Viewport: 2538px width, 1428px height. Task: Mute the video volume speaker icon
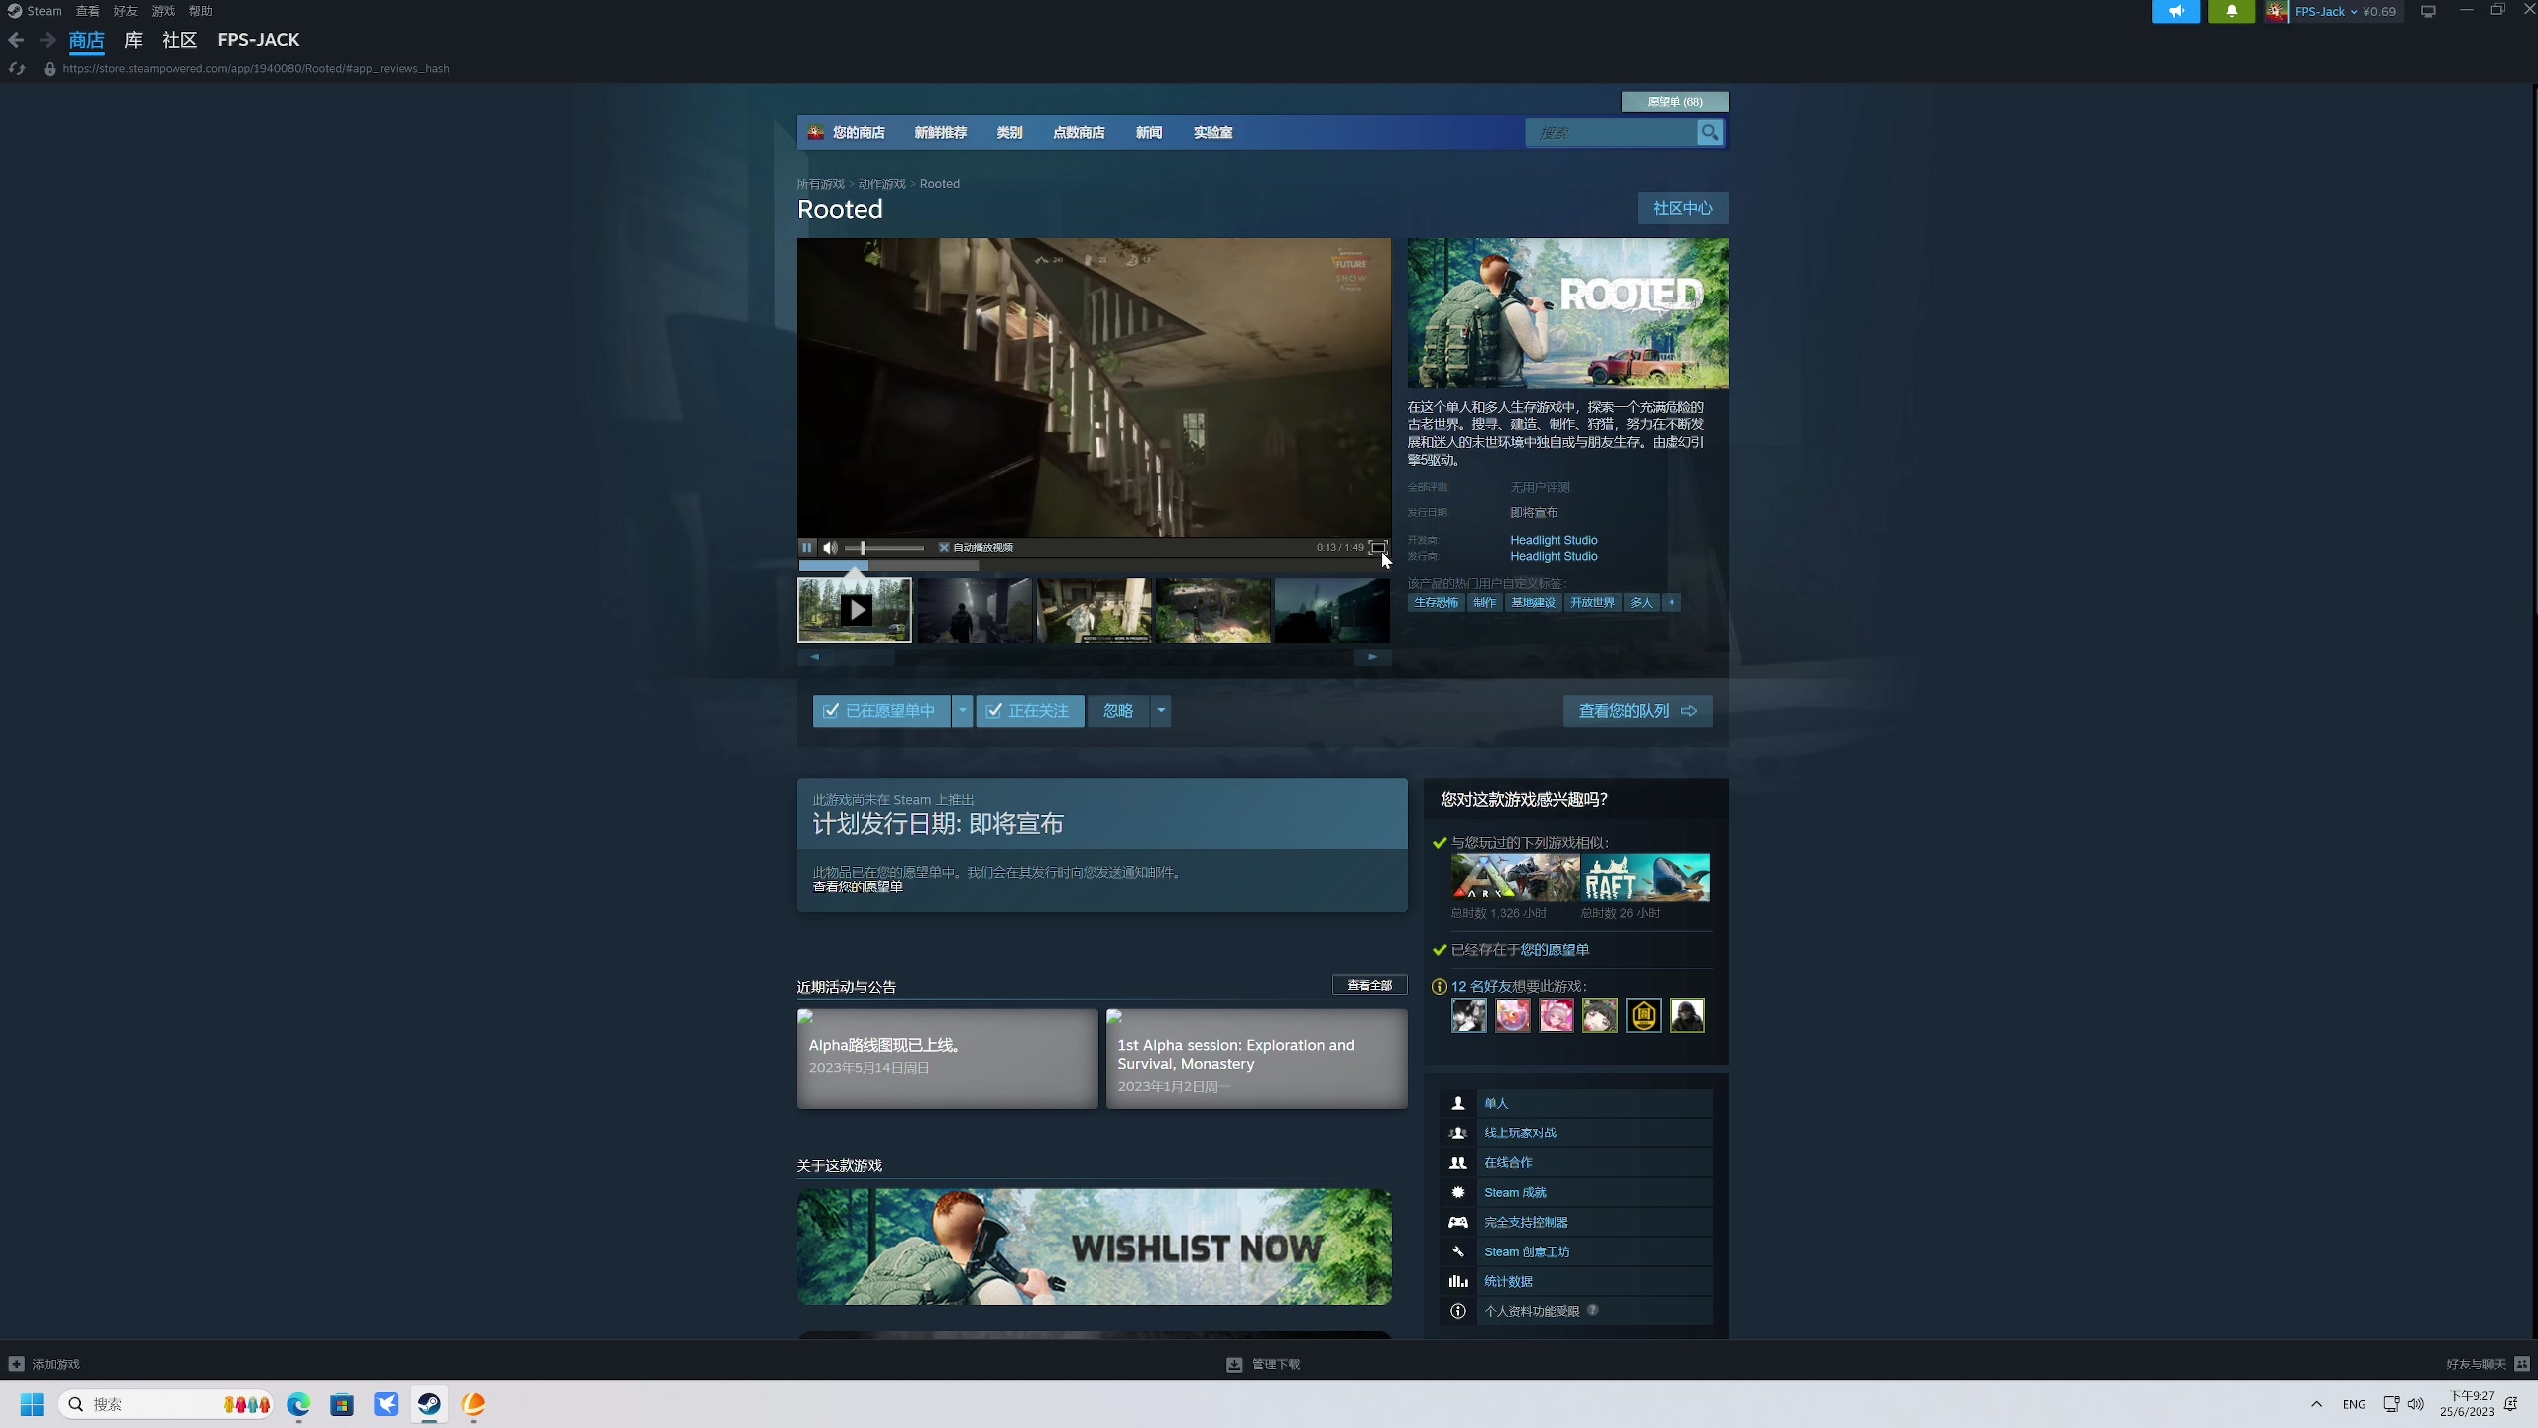pos(830,547)
